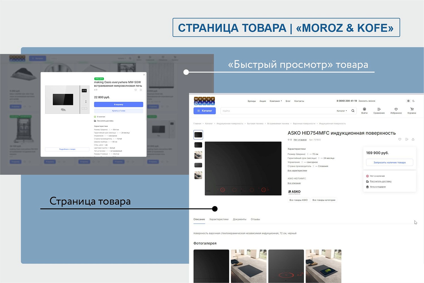Screen dimensions: 424x283
Task: Open the Все характеристики link
Action: point(297,171)
